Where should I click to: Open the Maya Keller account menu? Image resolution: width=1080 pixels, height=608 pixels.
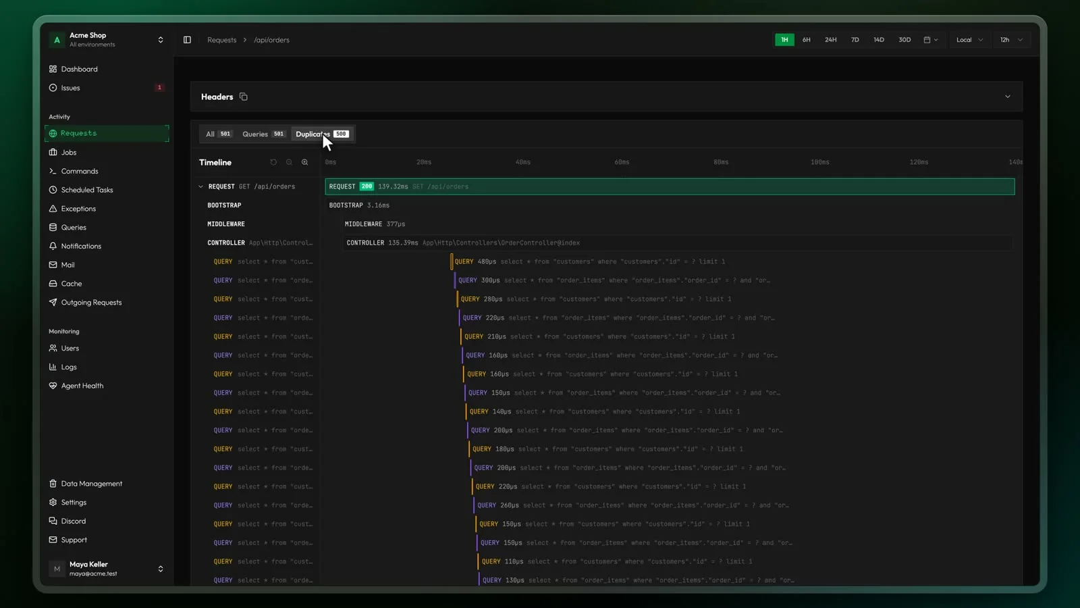click(107, 569)
